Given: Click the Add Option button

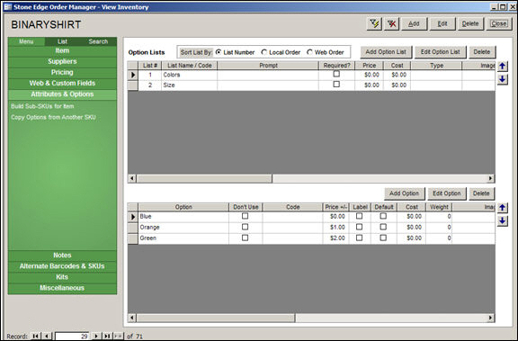Looking at the screenshot, I should pyautogui.click(x=404, y=193).
